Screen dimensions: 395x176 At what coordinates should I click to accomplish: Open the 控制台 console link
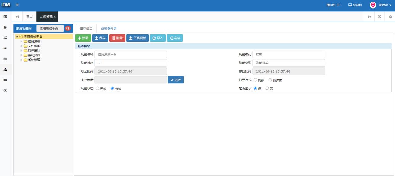tap(355, 5)
